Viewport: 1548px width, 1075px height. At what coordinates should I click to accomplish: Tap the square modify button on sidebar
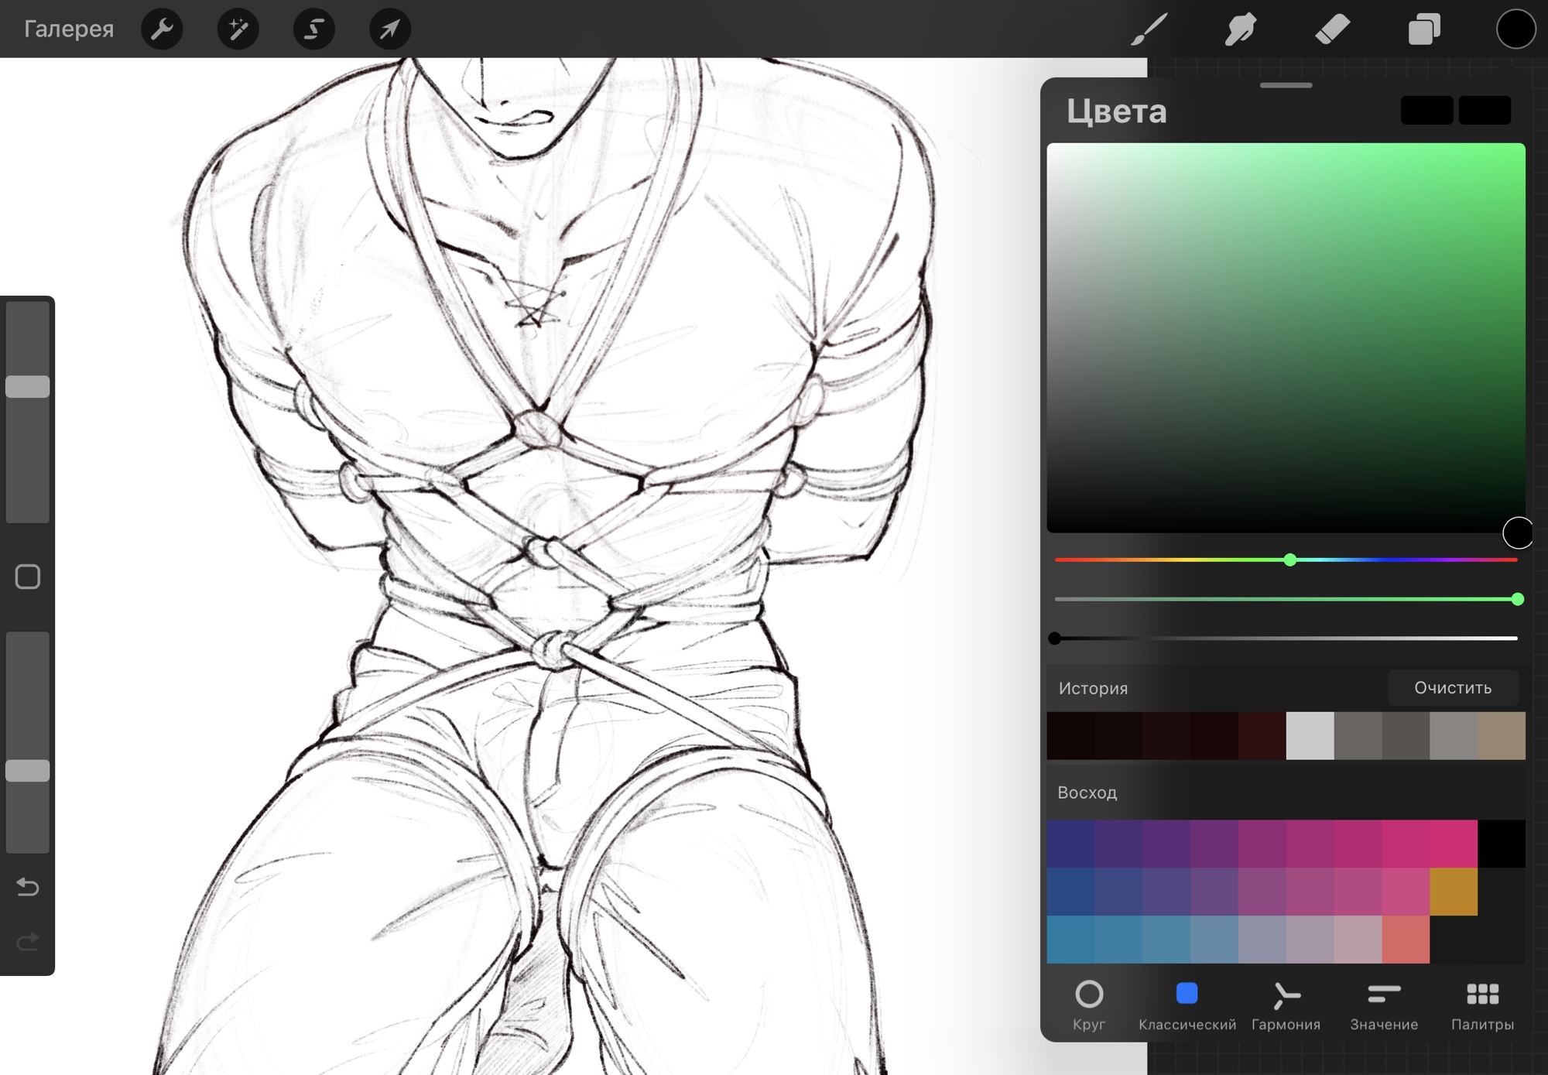click(x=28, y=577)
